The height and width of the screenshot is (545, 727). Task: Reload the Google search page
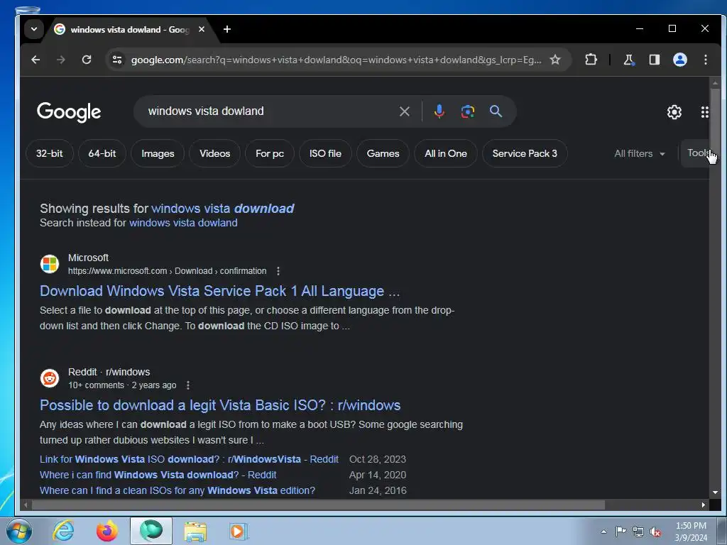86,60
